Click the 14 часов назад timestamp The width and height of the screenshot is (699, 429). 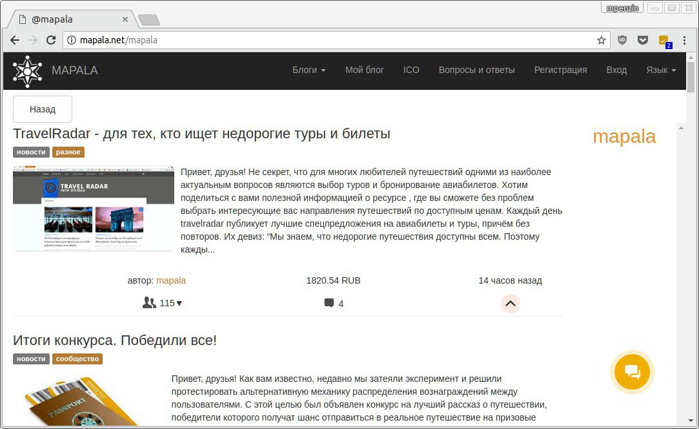[510, 280]
